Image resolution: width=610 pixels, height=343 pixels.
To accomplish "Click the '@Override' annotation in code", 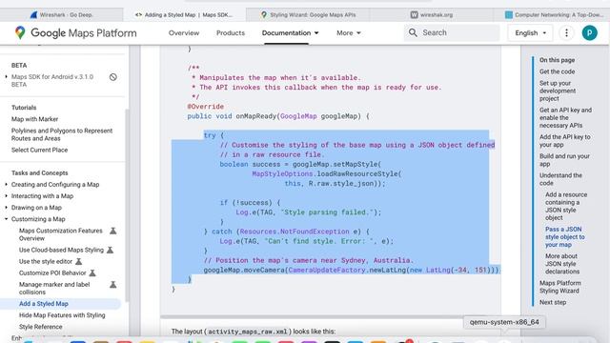I will click(206, 107).
